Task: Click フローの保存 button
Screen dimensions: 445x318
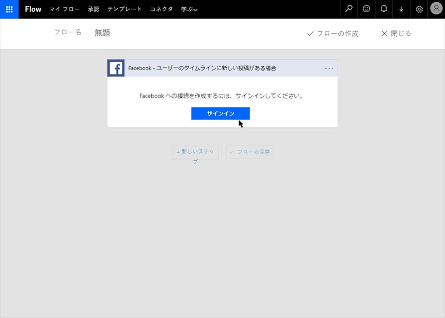Action: click(x=250, y=152)
